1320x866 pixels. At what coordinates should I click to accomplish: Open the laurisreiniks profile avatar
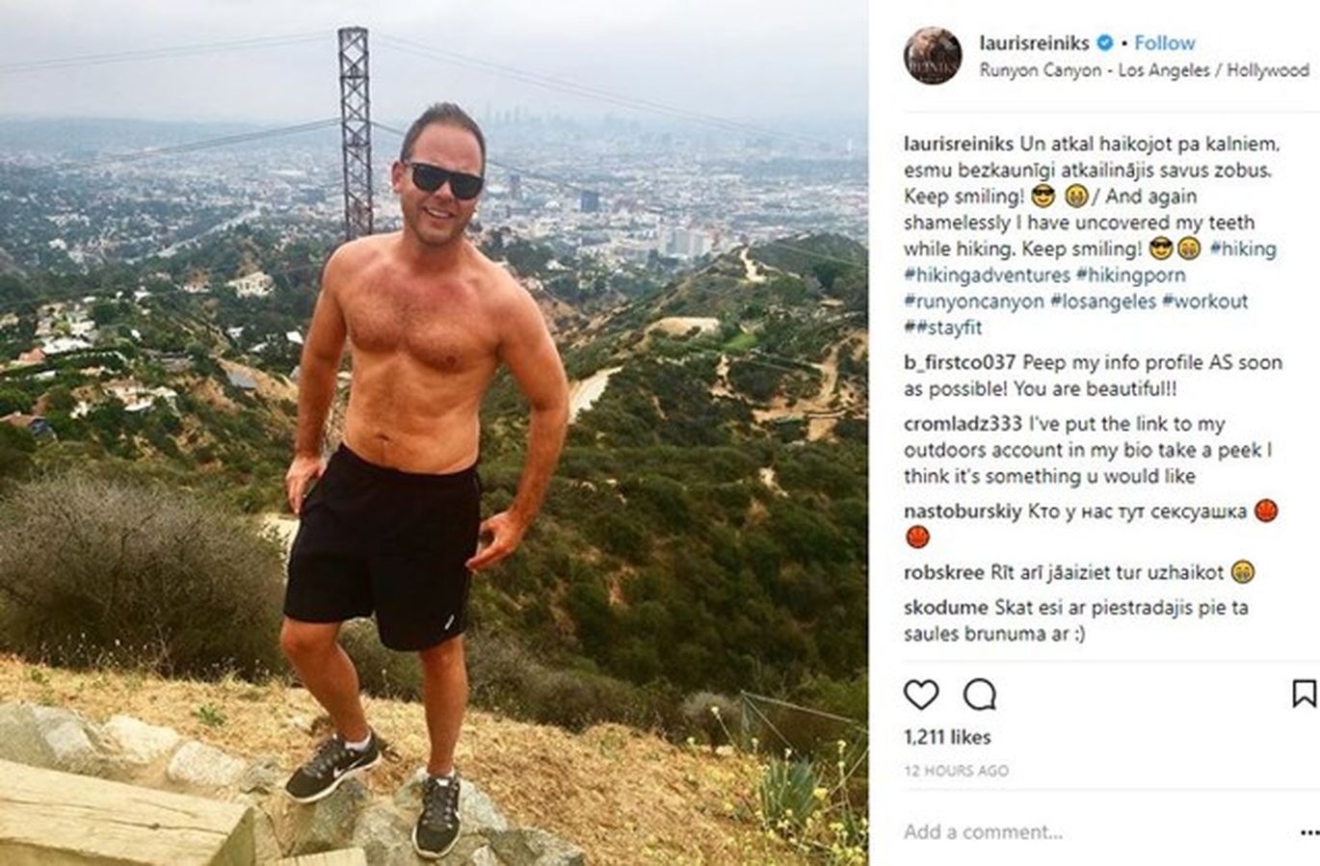933,55
